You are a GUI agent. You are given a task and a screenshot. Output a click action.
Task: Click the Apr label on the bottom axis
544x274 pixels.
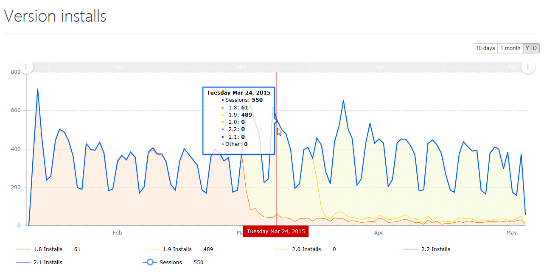[379, 233]
